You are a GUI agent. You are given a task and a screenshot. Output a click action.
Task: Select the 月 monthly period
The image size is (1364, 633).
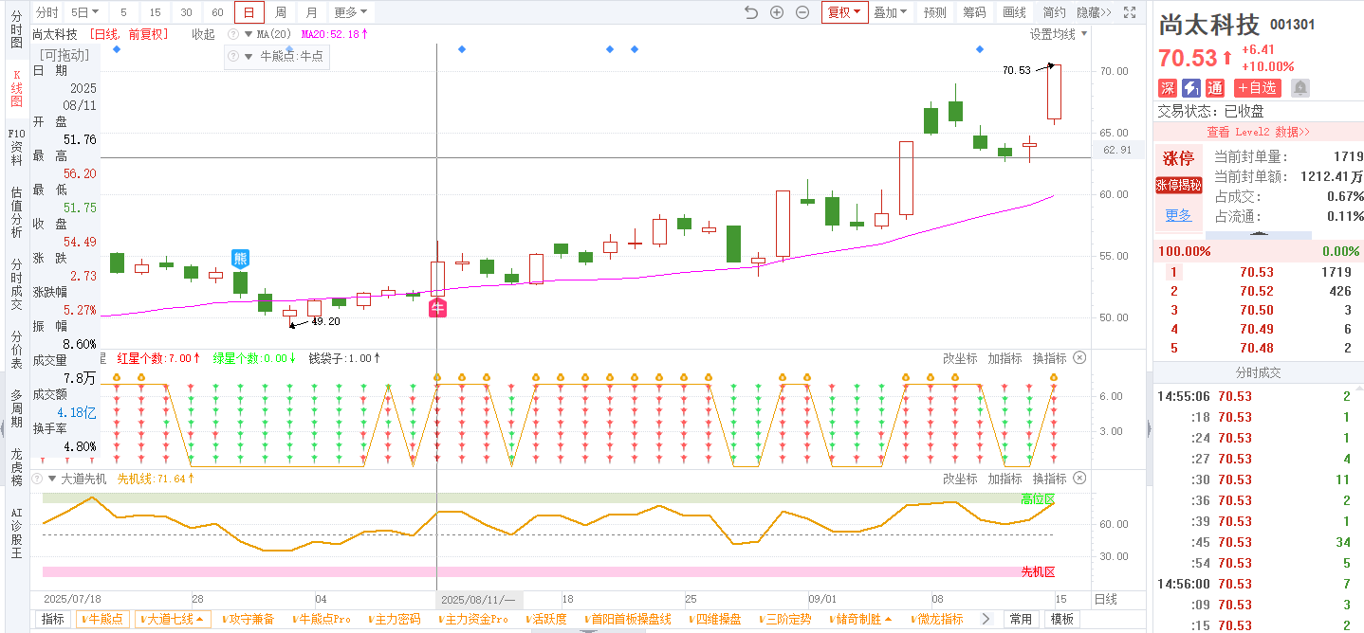pyautogui.click(x=312, y=12)
